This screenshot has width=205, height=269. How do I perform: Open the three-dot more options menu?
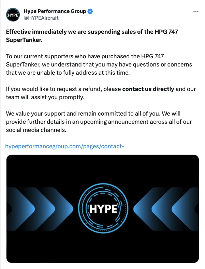196,11
